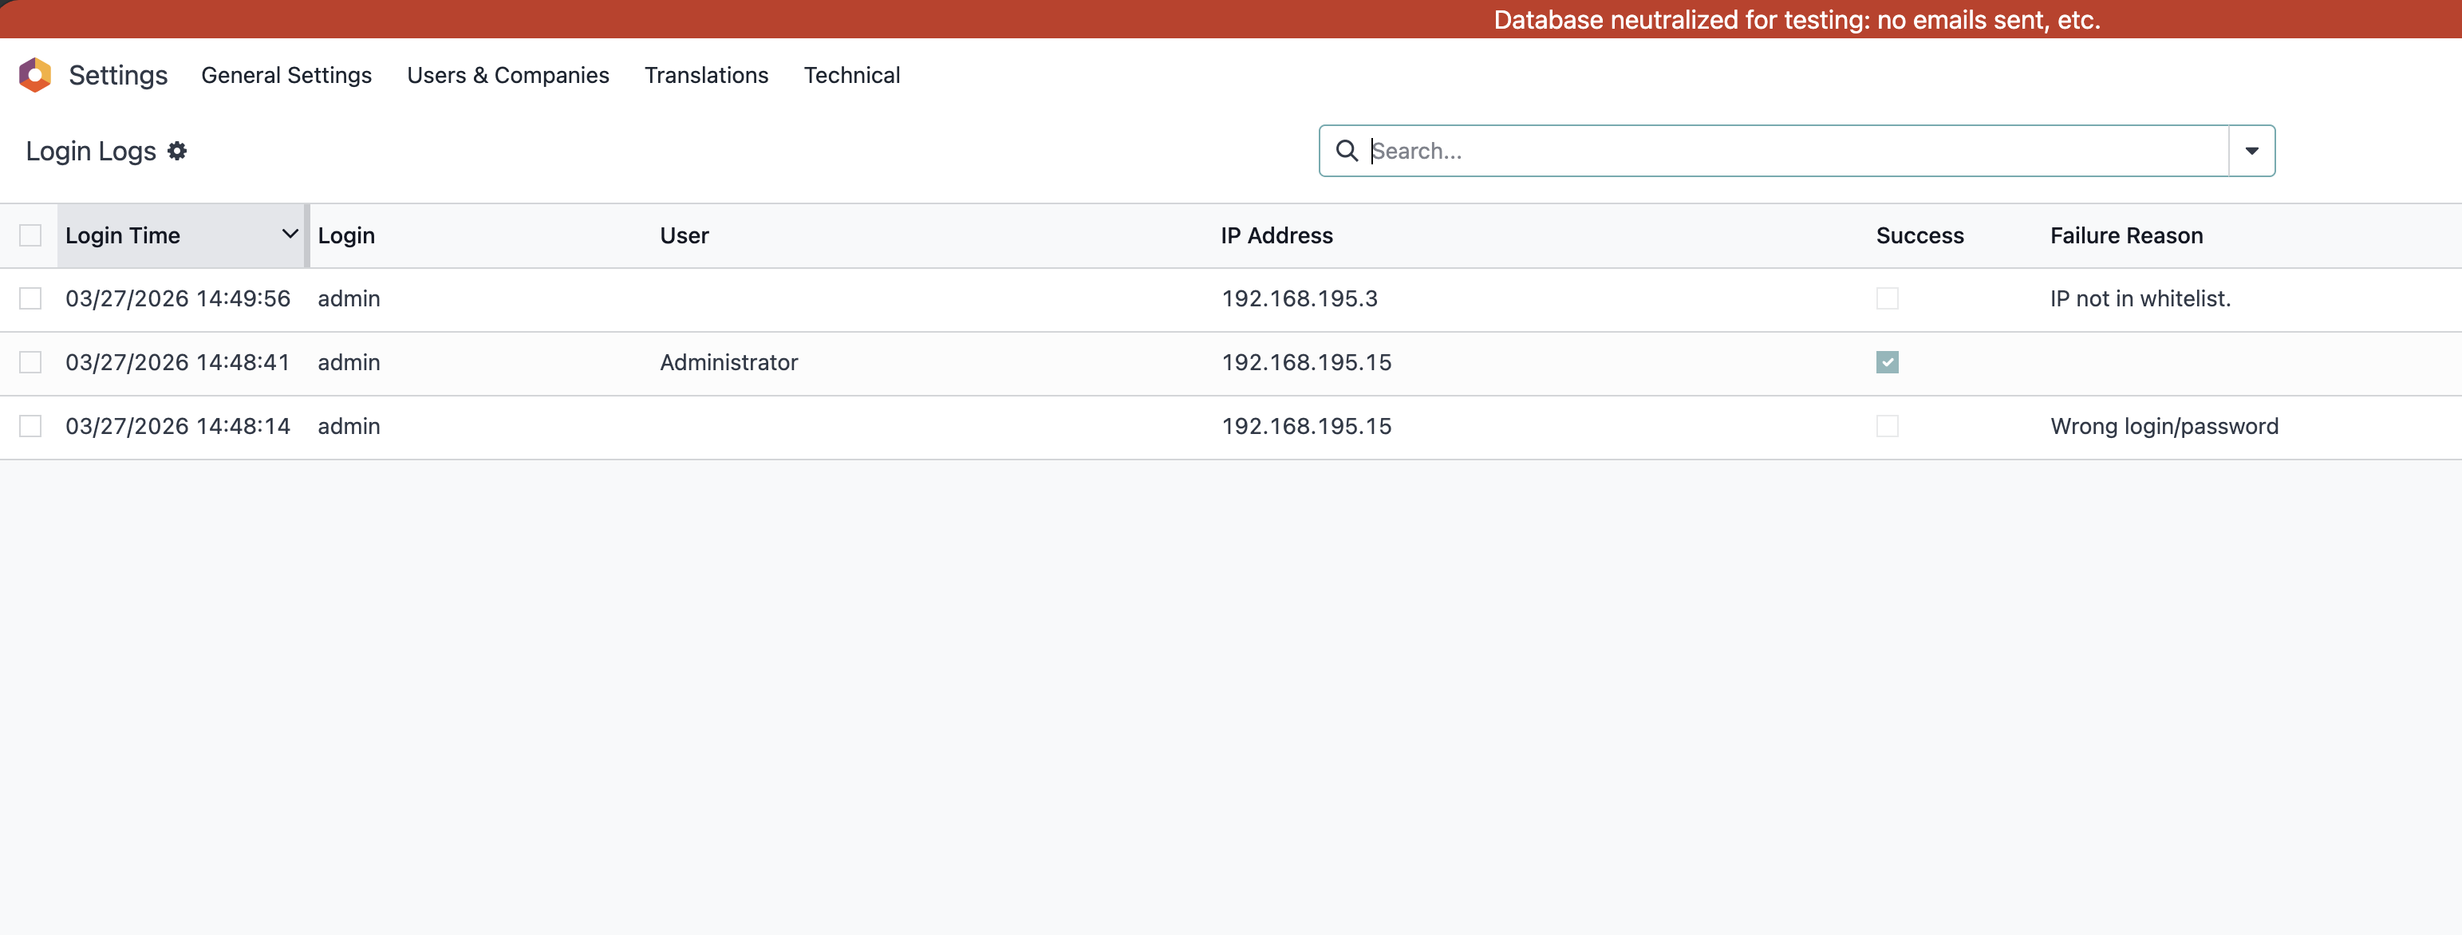Click the Login Time sort chevron
The width and height of the screenshot is (2462, 935).
290,235
